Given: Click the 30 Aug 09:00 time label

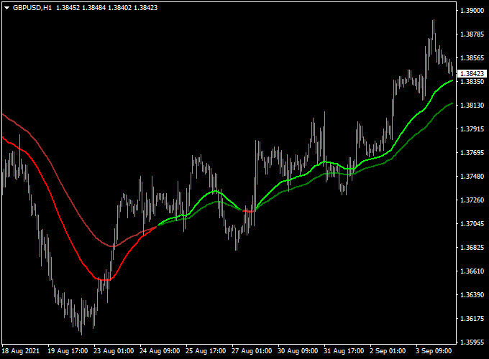Looking at the screenshot, I should point(298,351).
